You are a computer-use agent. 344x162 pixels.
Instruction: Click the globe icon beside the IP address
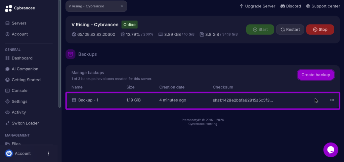click(x=74, y=35)
